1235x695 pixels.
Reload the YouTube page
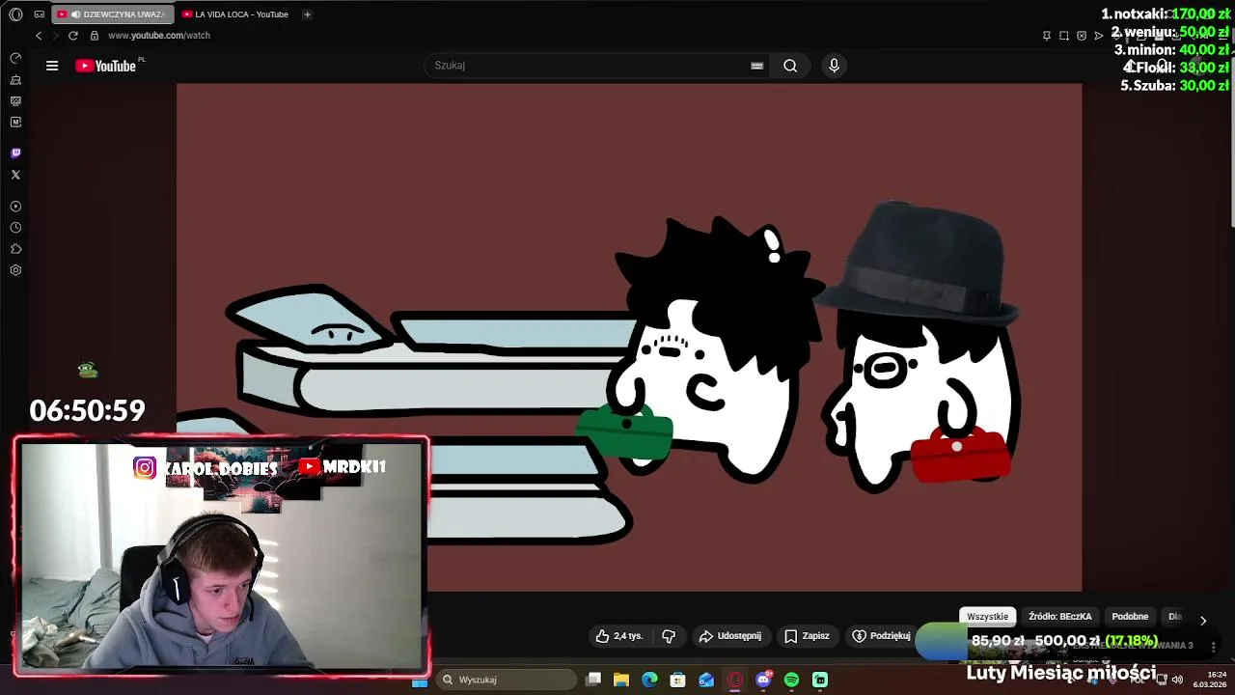72,36
